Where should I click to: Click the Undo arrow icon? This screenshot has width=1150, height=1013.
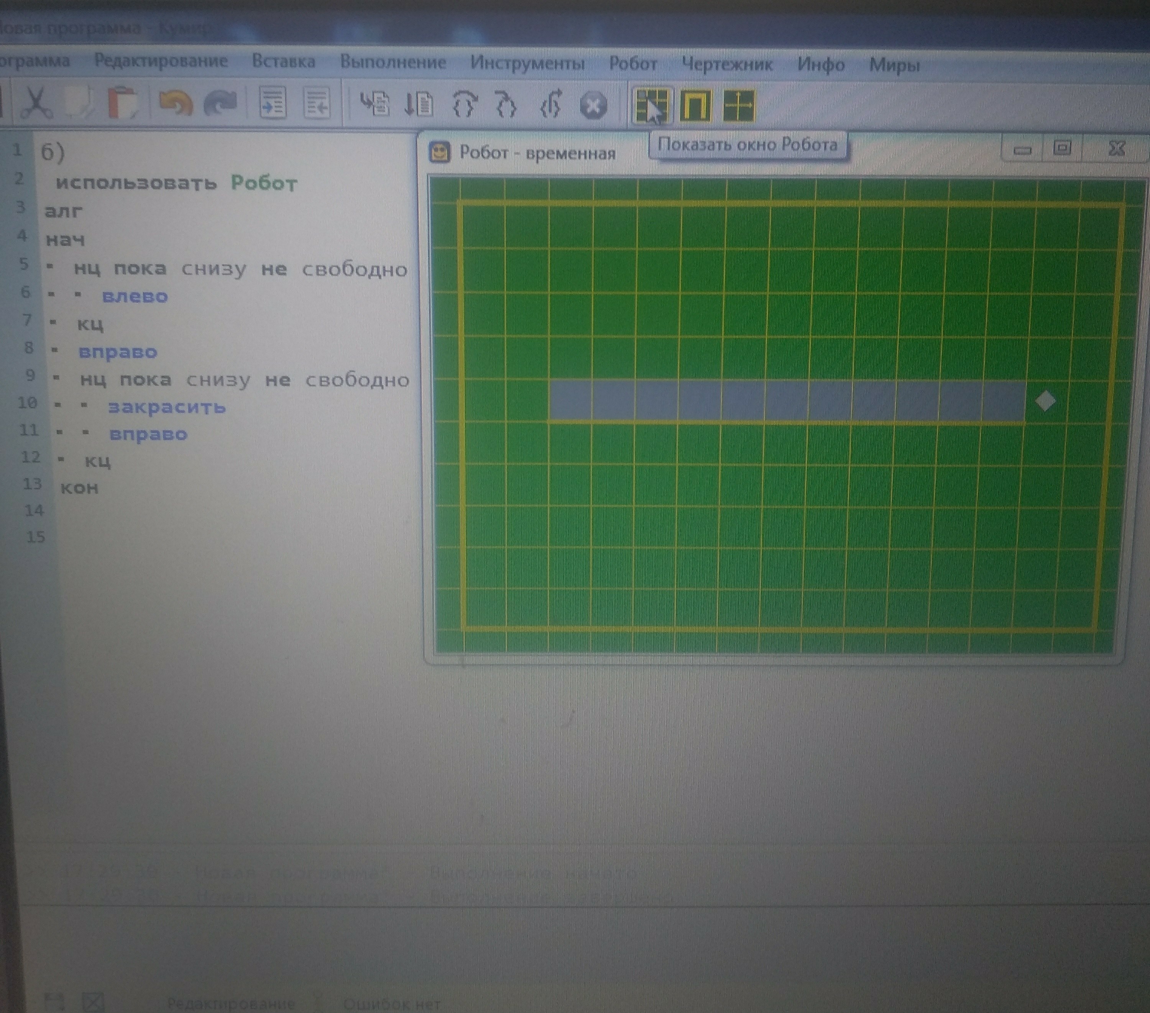tap(176, 103)
